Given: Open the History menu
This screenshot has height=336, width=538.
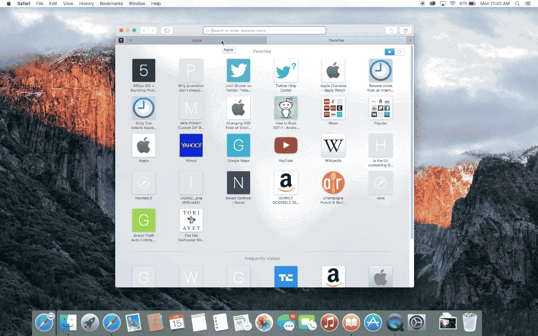Looking at the screenshot, I should 87,3.
